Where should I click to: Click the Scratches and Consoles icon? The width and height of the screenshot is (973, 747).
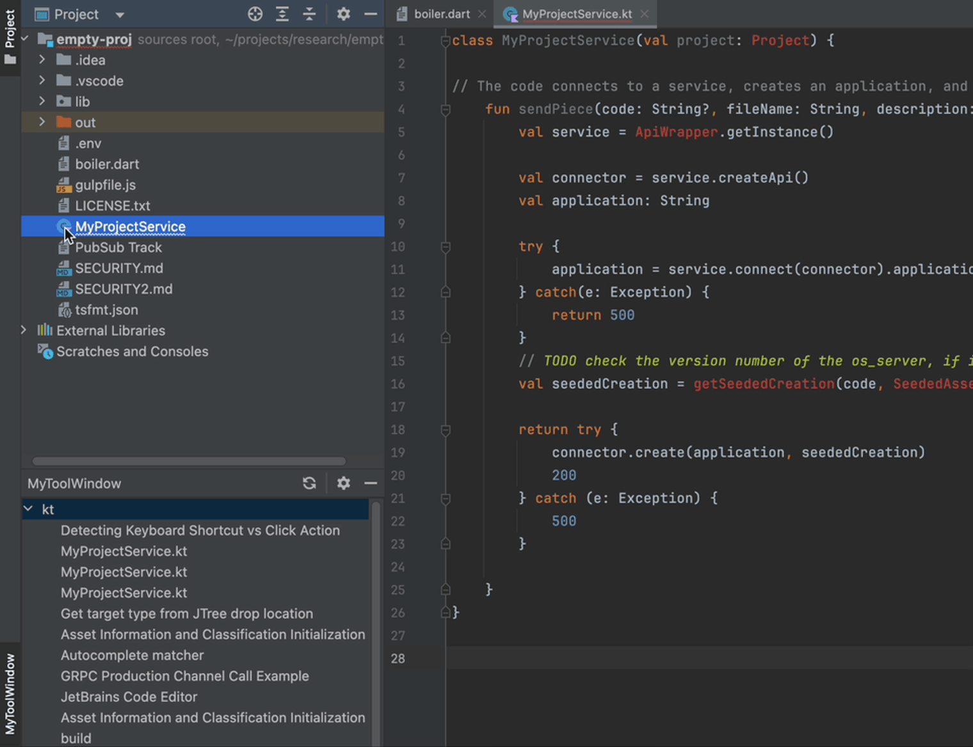tap(45, 351)
